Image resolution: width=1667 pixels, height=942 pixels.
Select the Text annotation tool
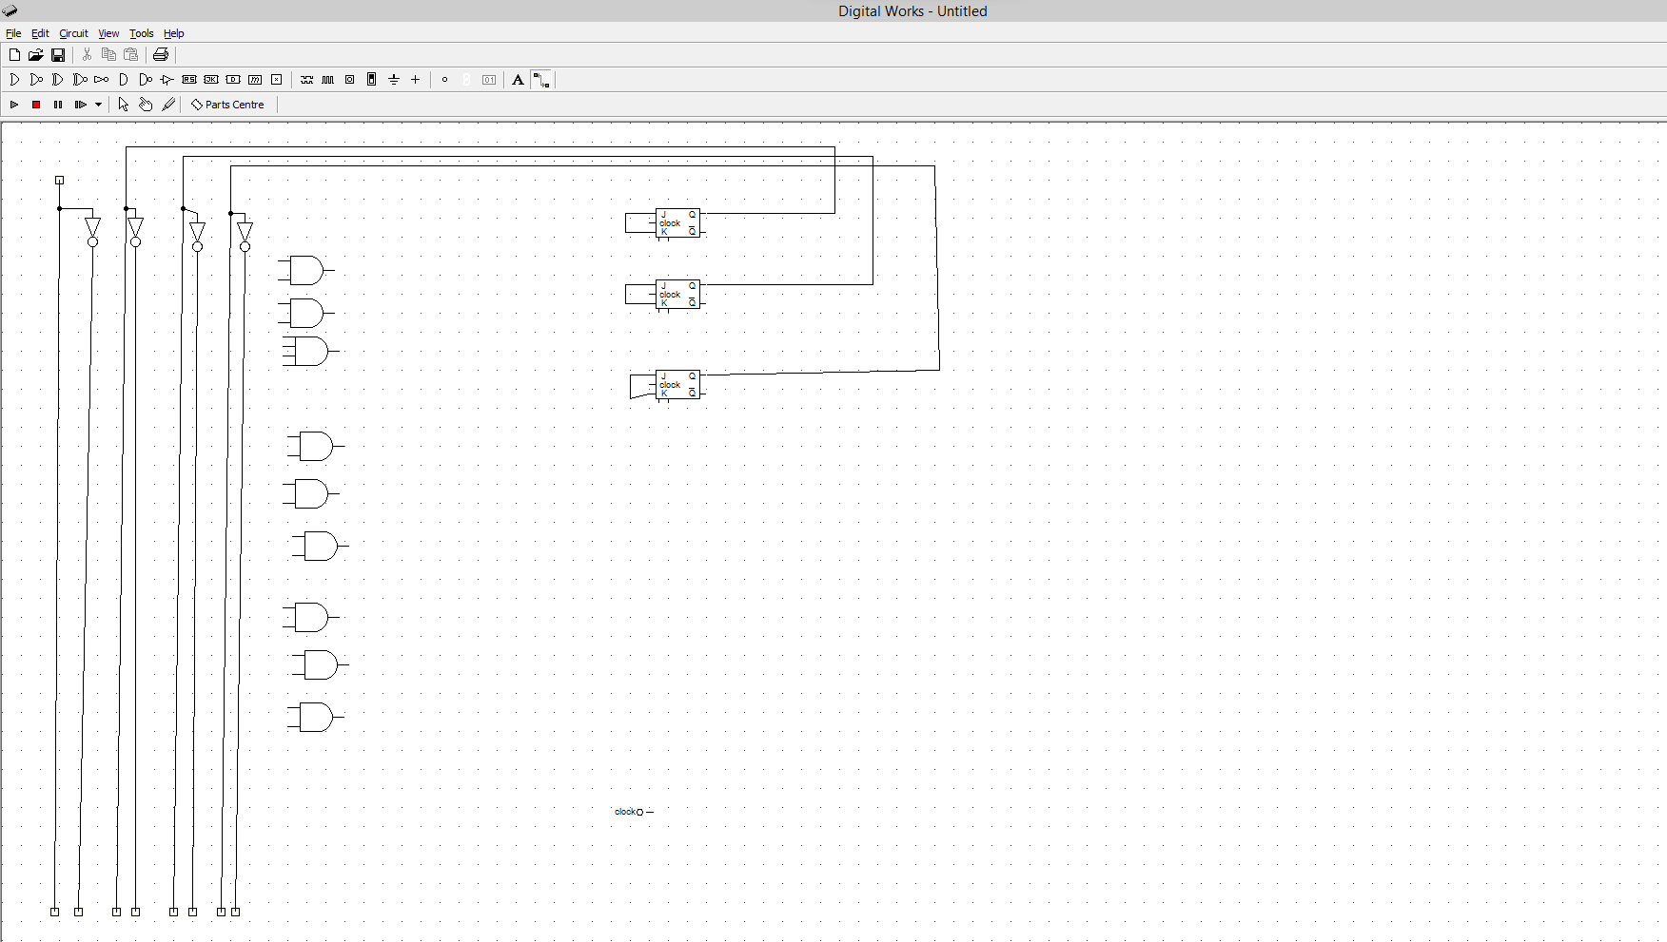click(518, 80)
